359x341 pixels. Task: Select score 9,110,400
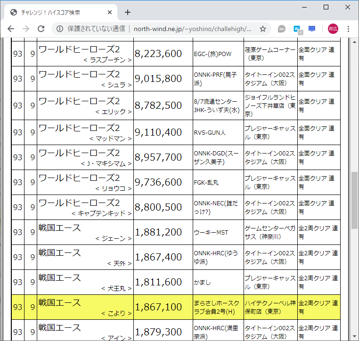[158, 132]
